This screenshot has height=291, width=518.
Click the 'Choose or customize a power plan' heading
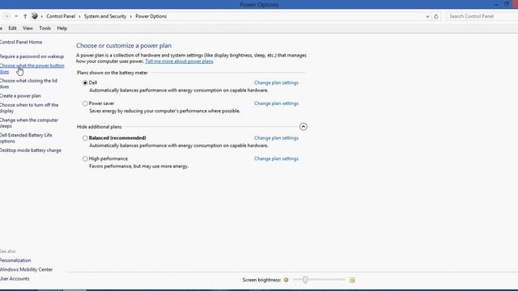(124, 45)
